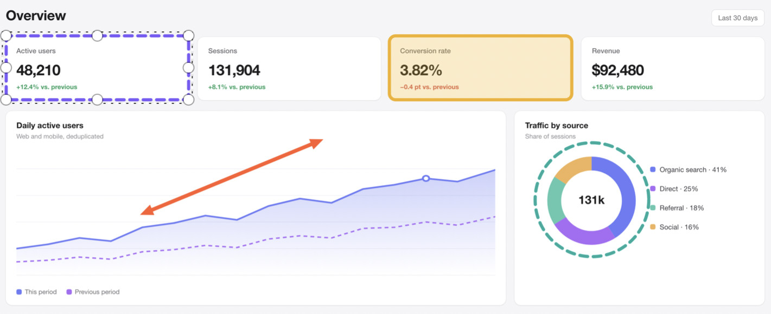The height and width of the screenshot is (314, 771).
Task: Toggle the This period legend label
Action: [41, 292]
